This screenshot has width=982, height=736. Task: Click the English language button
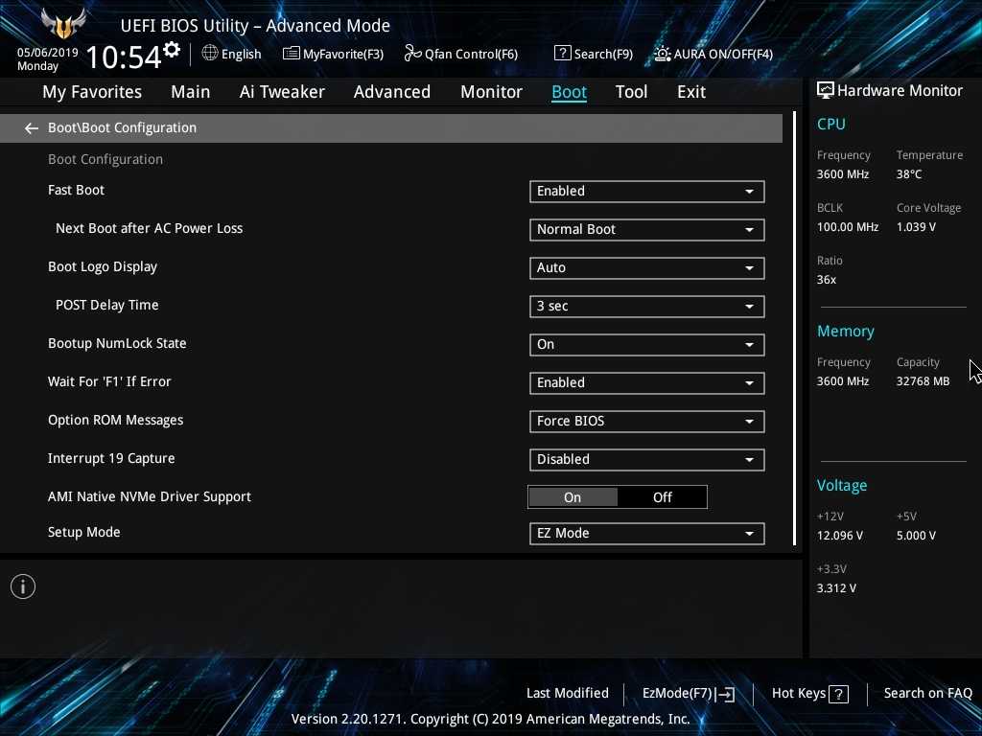click(232, 54)
